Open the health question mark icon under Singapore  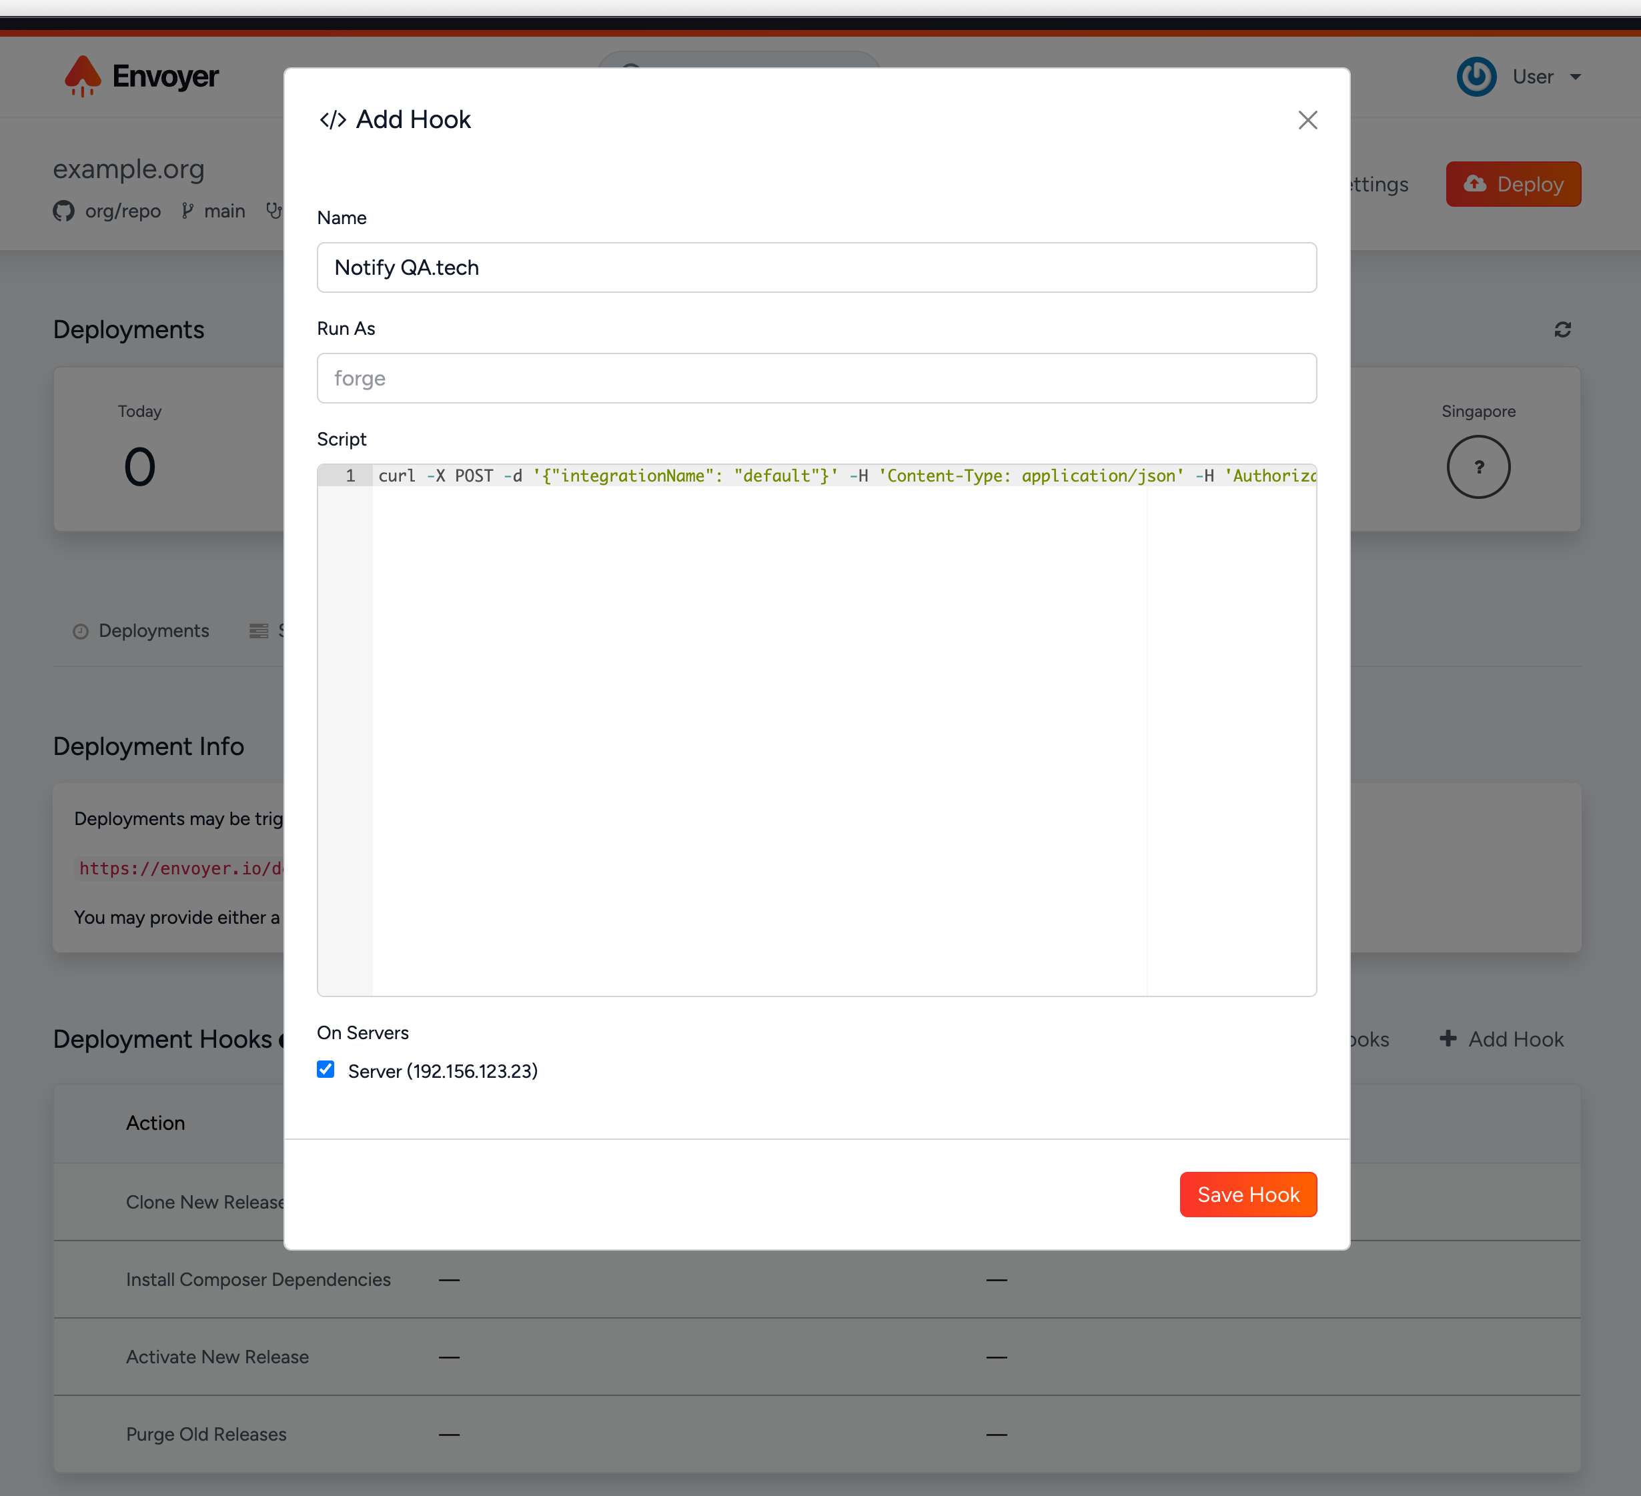pyautogui.click(x=1478, y=466)
